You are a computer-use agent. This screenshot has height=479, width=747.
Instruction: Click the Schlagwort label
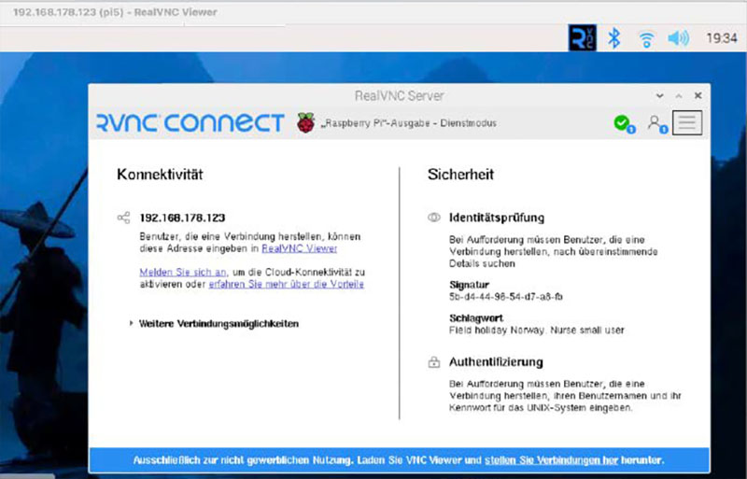click(x=476, y=317)
